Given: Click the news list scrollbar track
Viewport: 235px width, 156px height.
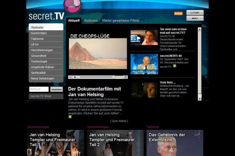Looking at the screenshot, I should coord(200,64).
